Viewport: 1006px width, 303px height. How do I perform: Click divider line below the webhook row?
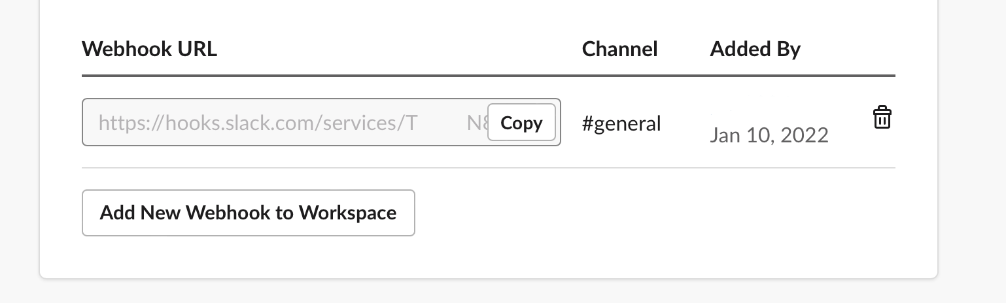tap(488, 168)
